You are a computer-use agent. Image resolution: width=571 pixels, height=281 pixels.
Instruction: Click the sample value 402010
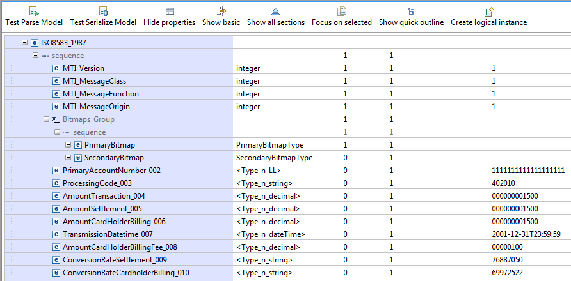click(504, 183)
